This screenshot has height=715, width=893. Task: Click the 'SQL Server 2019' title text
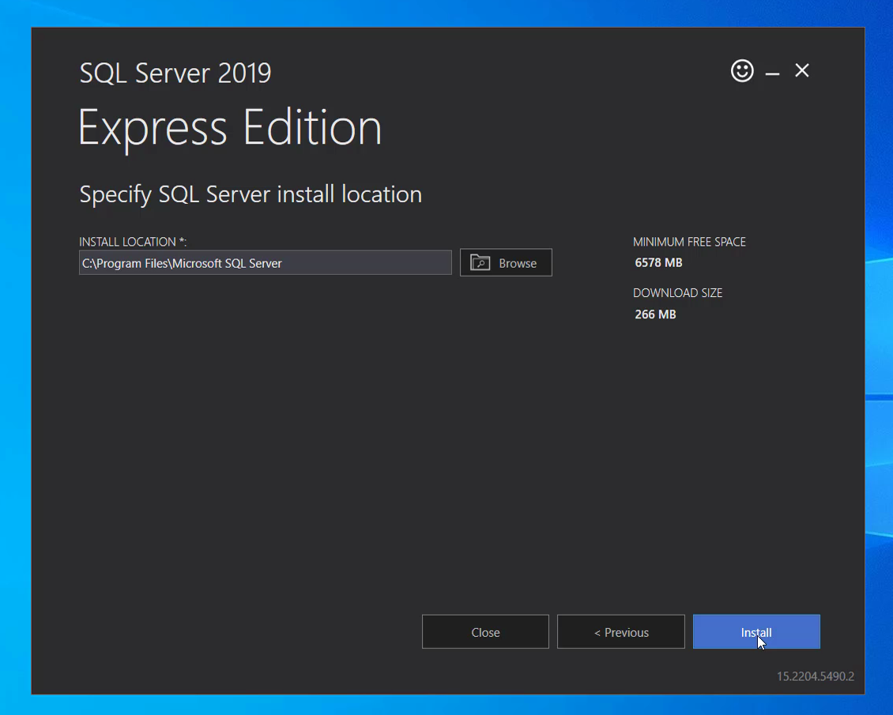click(x=175, y=73)
